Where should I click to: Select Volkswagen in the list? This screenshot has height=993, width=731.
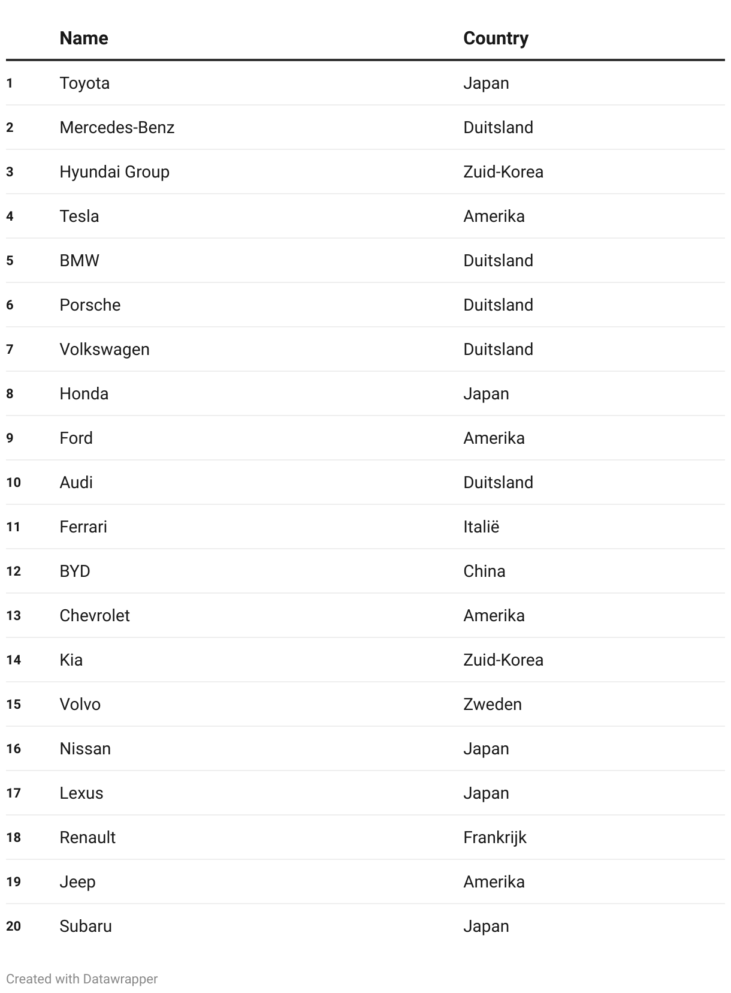point(104,349)
